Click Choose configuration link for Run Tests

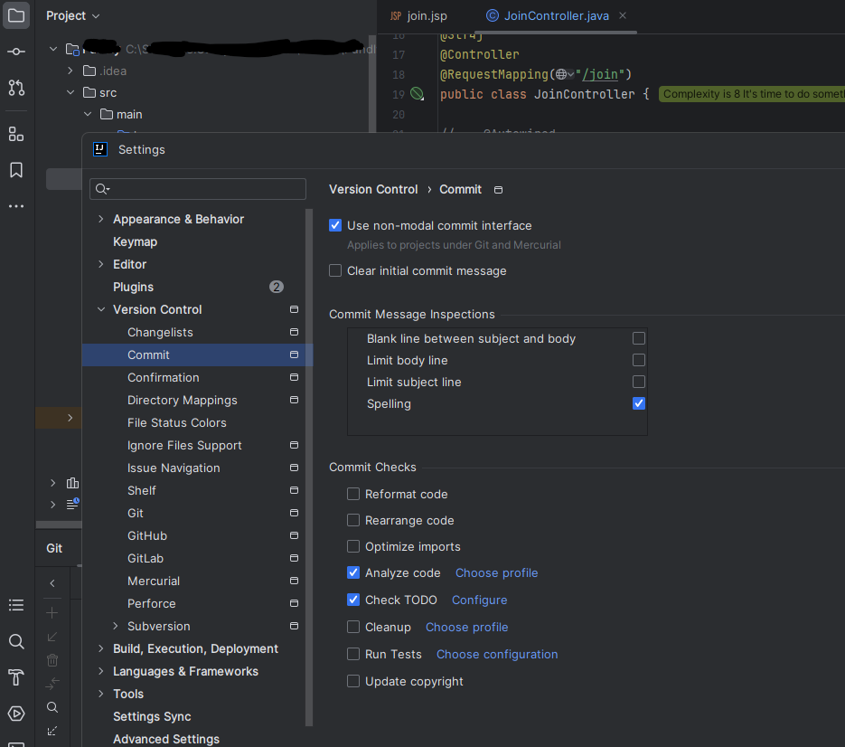497,654
